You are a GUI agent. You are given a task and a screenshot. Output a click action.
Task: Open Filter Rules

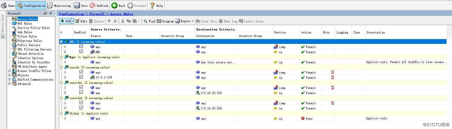27,36
